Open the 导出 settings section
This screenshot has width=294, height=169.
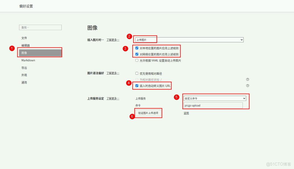click(x=24, y=68)
